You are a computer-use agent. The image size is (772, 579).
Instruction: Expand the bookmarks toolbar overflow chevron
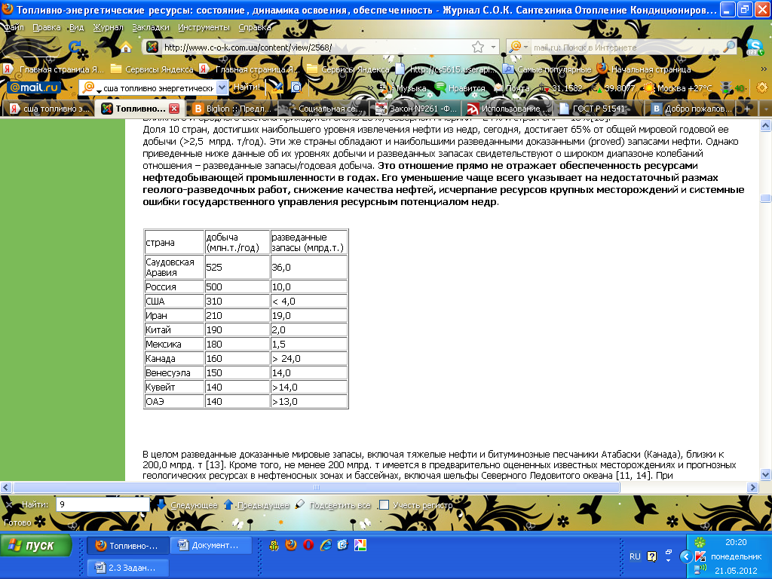pyautogui.click(x=764, y=69)
